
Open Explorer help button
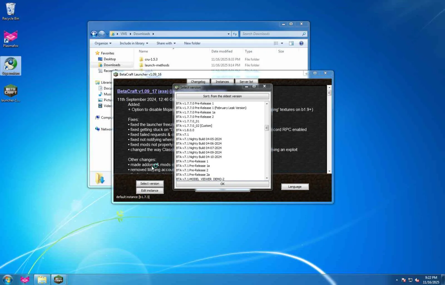[301, 43]
